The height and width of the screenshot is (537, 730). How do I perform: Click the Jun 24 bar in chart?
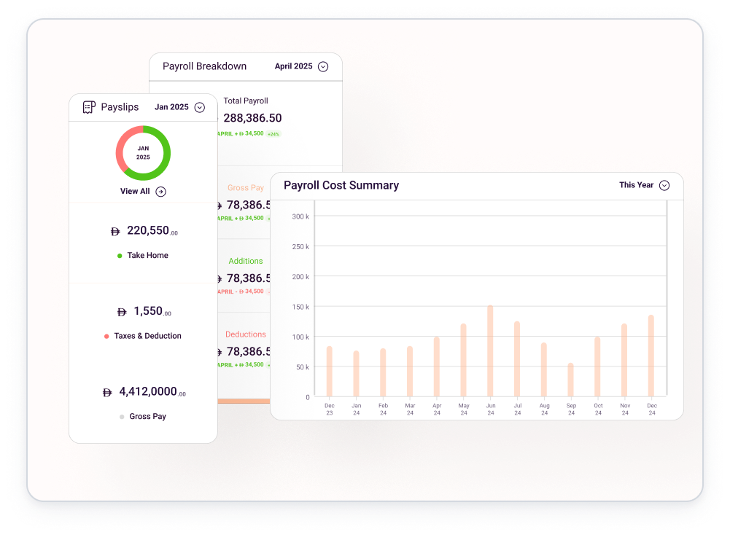pos(490,351)
